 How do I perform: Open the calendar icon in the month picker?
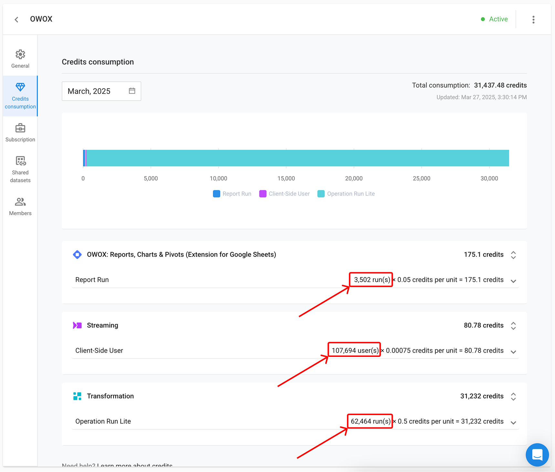132,91
